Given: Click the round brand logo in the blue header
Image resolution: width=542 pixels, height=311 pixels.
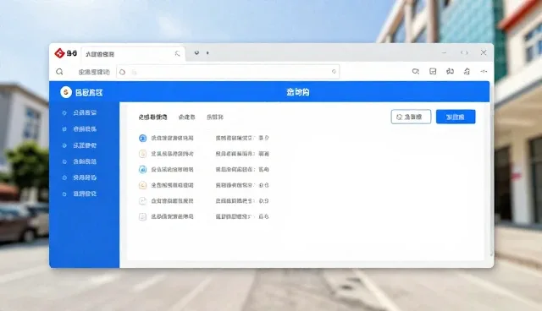Looking at the screenshot, I should (x=66, y=92).
